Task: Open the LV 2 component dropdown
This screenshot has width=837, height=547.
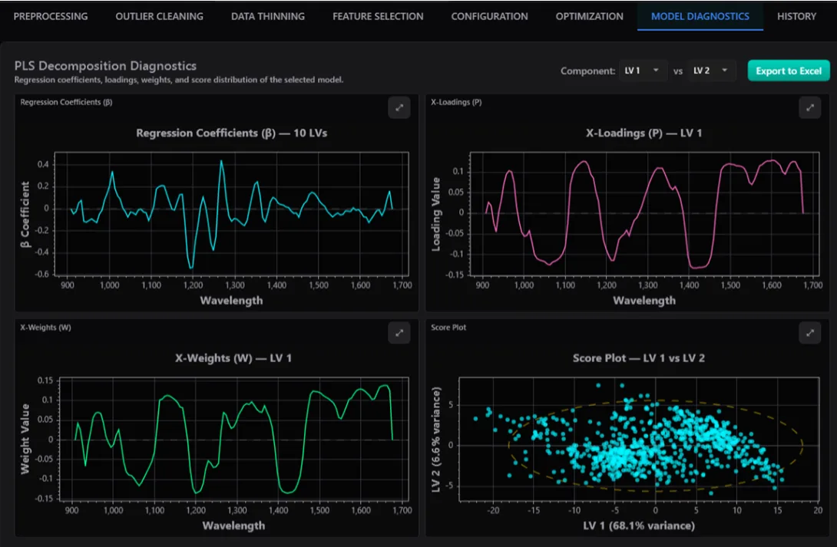Action: click(711, 71)
